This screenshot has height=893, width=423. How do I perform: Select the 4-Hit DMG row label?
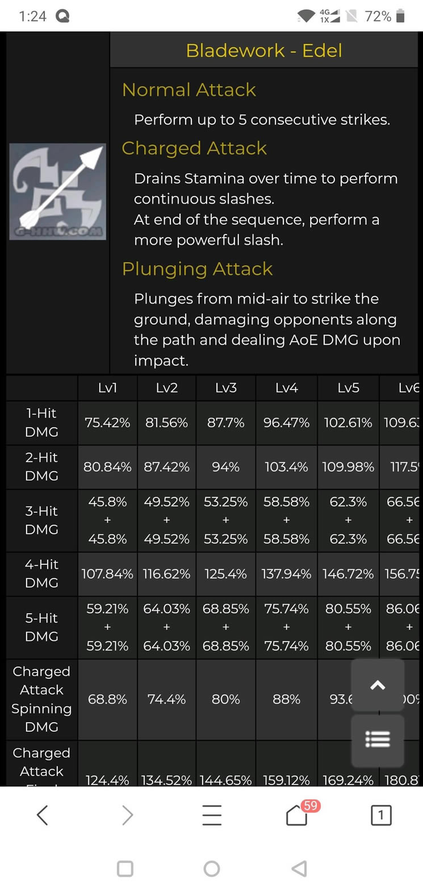(41, 573)
